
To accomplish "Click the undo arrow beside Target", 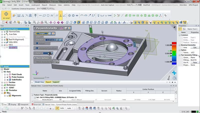I will coord(53,33).
